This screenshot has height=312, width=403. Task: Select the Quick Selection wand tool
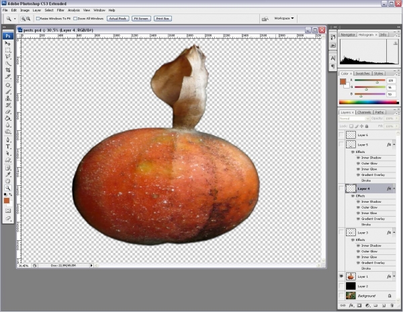point(8,64)
